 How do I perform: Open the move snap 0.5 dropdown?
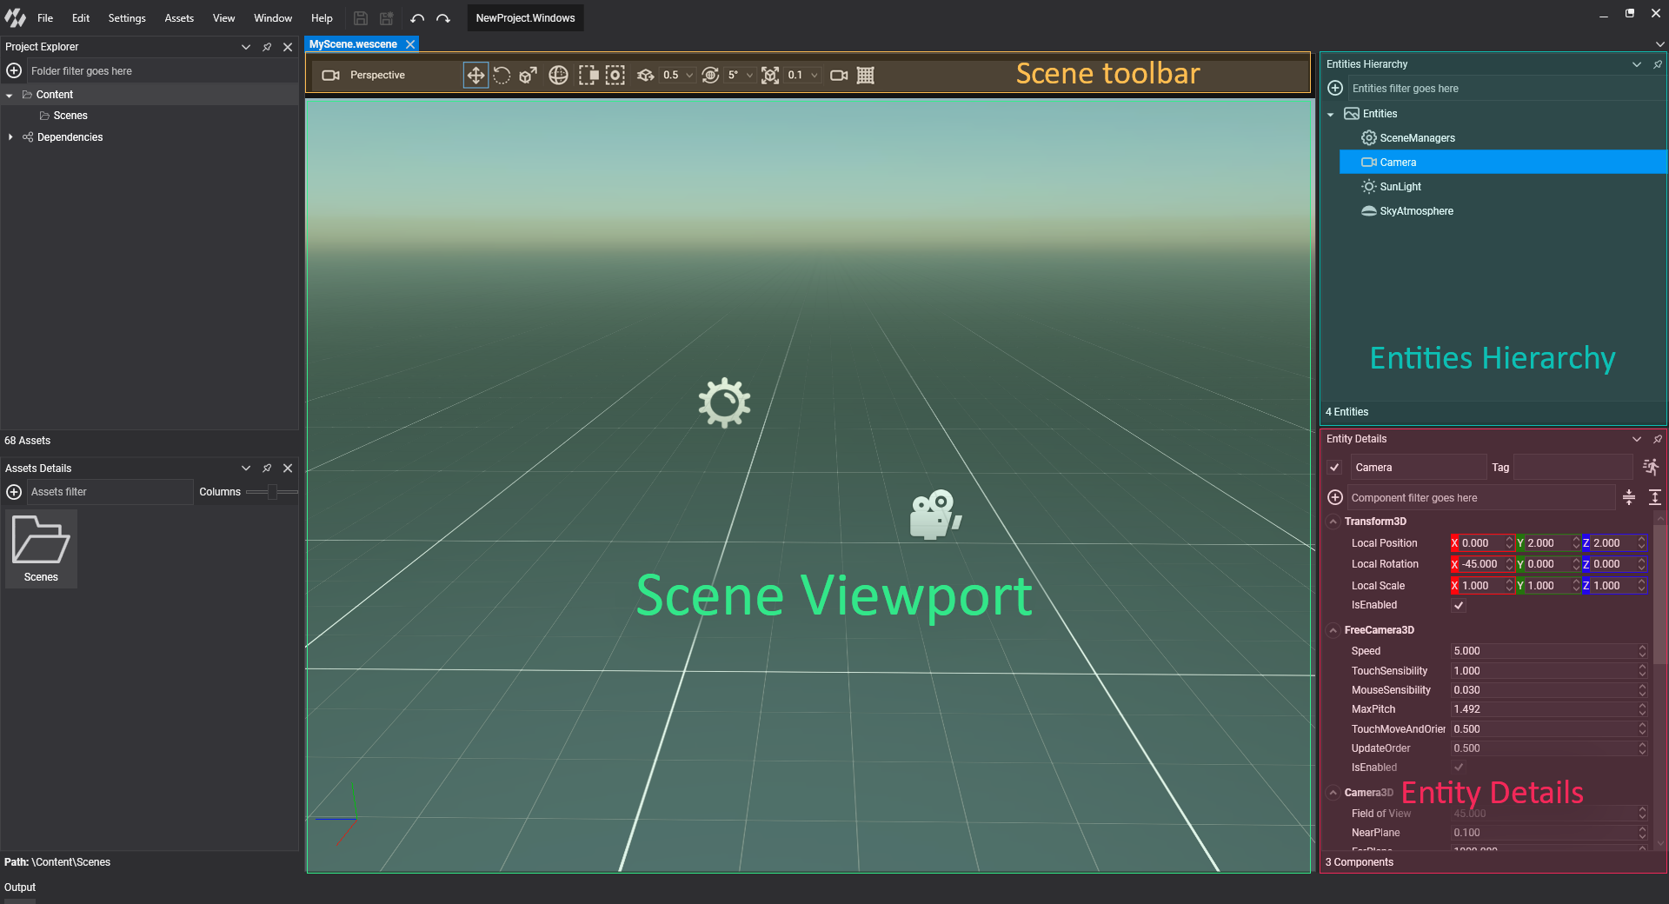[x=689, y=76]
